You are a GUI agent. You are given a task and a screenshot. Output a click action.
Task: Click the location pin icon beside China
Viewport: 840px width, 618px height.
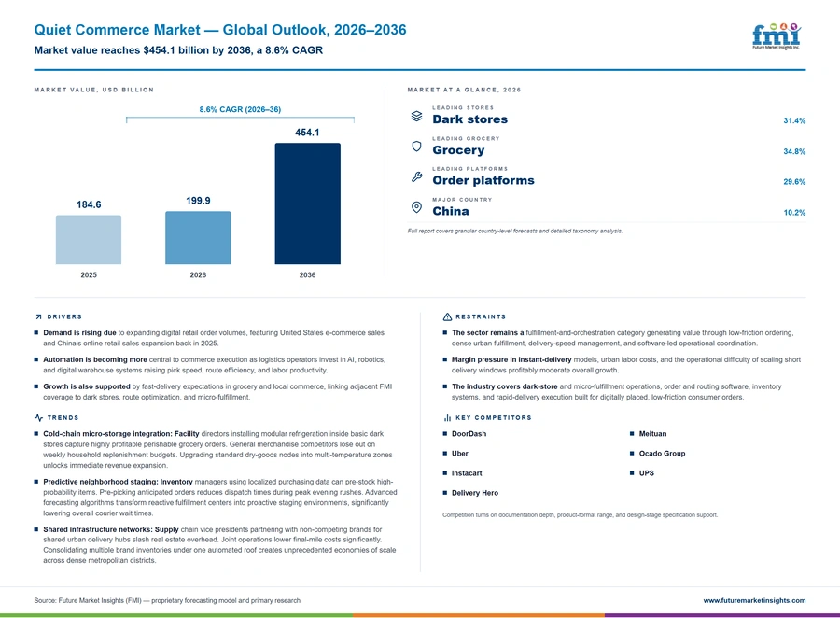tap(417, 207)
